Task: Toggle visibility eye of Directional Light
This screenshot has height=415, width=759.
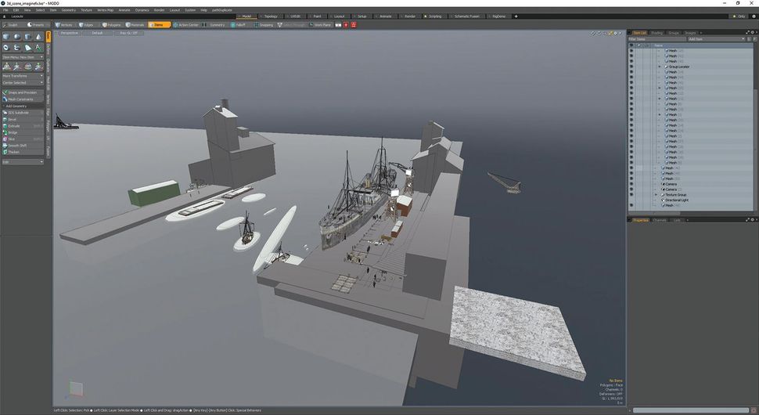Action: point(631,200)
